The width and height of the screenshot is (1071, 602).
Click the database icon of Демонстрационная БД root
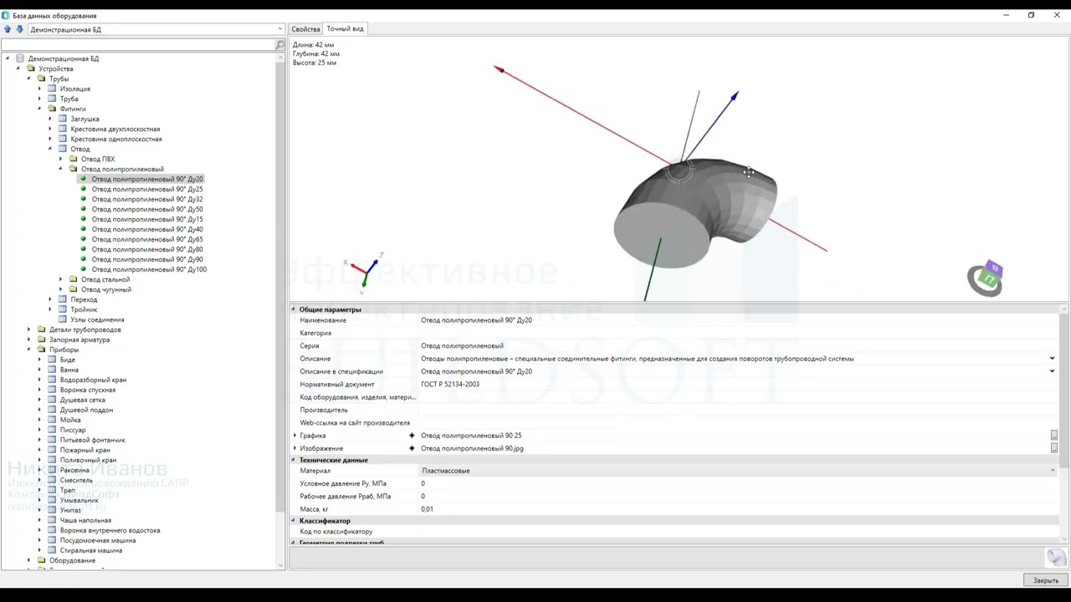point(20,59)
